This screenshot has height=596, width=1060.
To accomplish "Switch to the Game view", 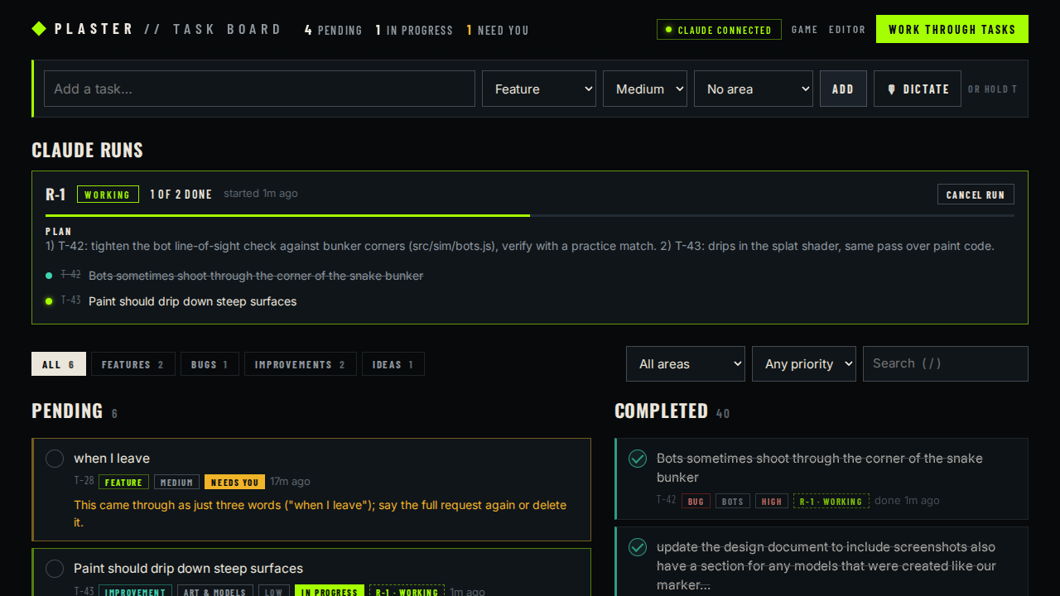I will pyautogui.click(x=805, y=30).
